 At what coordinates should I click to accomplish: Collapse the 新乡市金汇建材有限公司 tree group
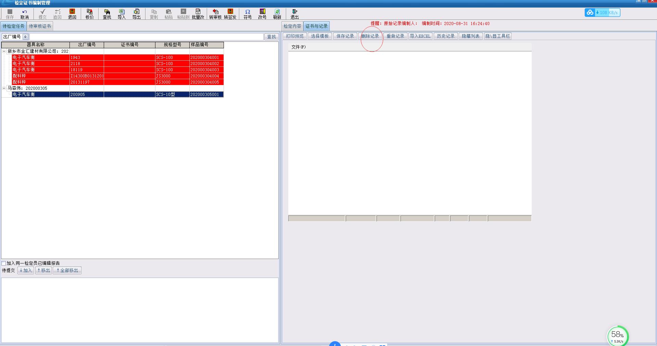[x=4, y=51]
